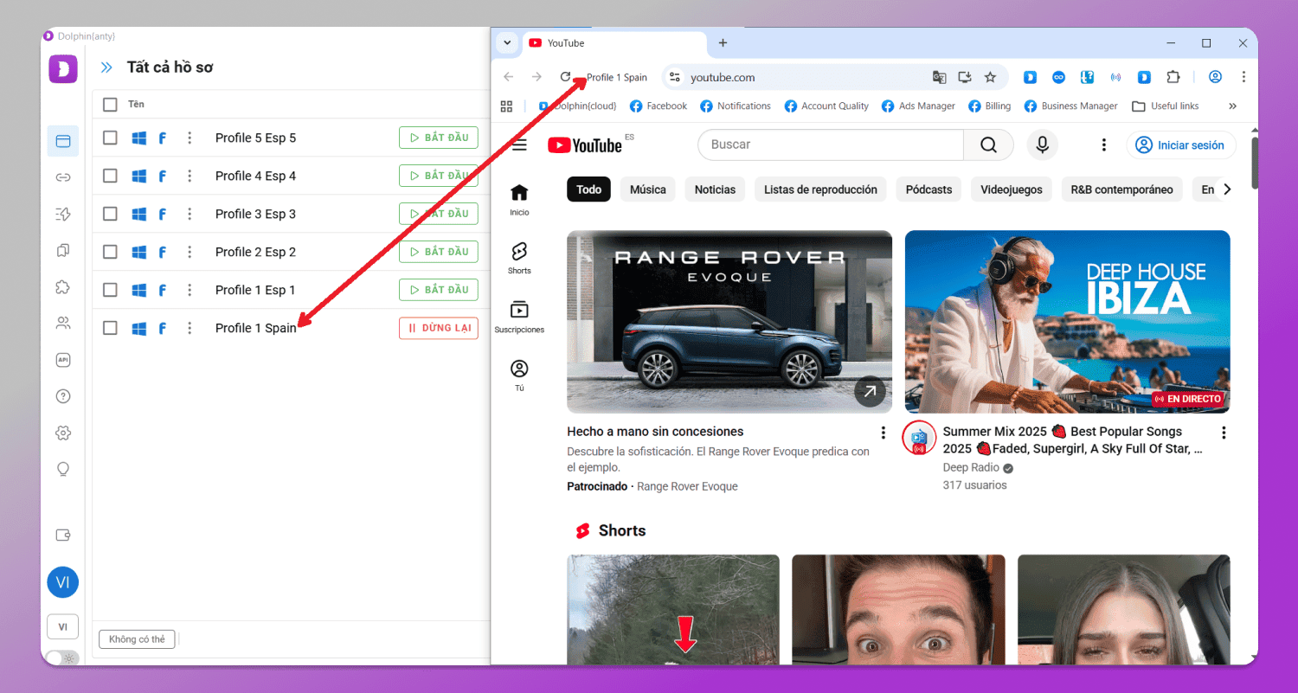The height and width of the screenshot is (693, 1298).
Task: Open the automation lightning icon in Dolphin sidebar
Action: pos(63,214)
